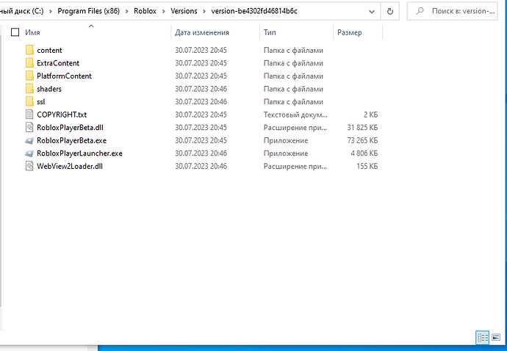Select the file name ExtraContent
507x351 pixels.
pyautogui.click(x=58, y=63)
